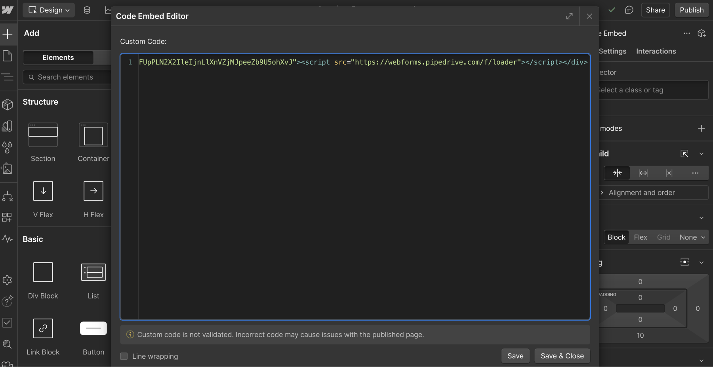The width and height of the screenshot is (713, 367).
Task: Click the save status checkmark icon
Action: point(612,10)
